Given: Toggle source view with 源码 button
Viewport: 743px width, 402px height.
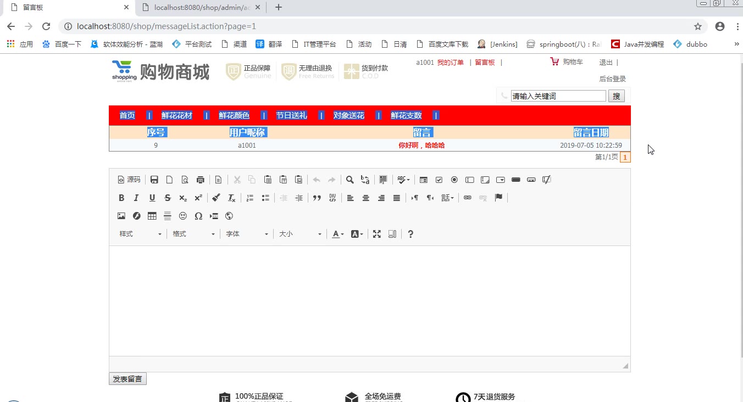Looking at the screenshot, I should pos(129,180).
